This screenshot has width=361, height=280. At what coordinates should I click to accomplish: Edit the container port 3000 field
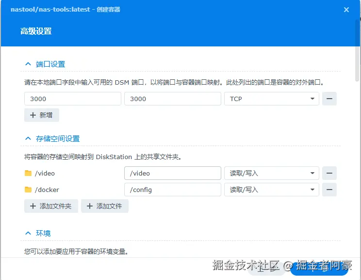(x=173, y=99)
